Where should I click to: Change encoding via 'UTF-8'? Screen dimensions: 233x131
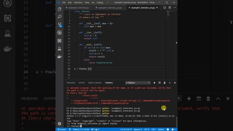tap(146, 130)
